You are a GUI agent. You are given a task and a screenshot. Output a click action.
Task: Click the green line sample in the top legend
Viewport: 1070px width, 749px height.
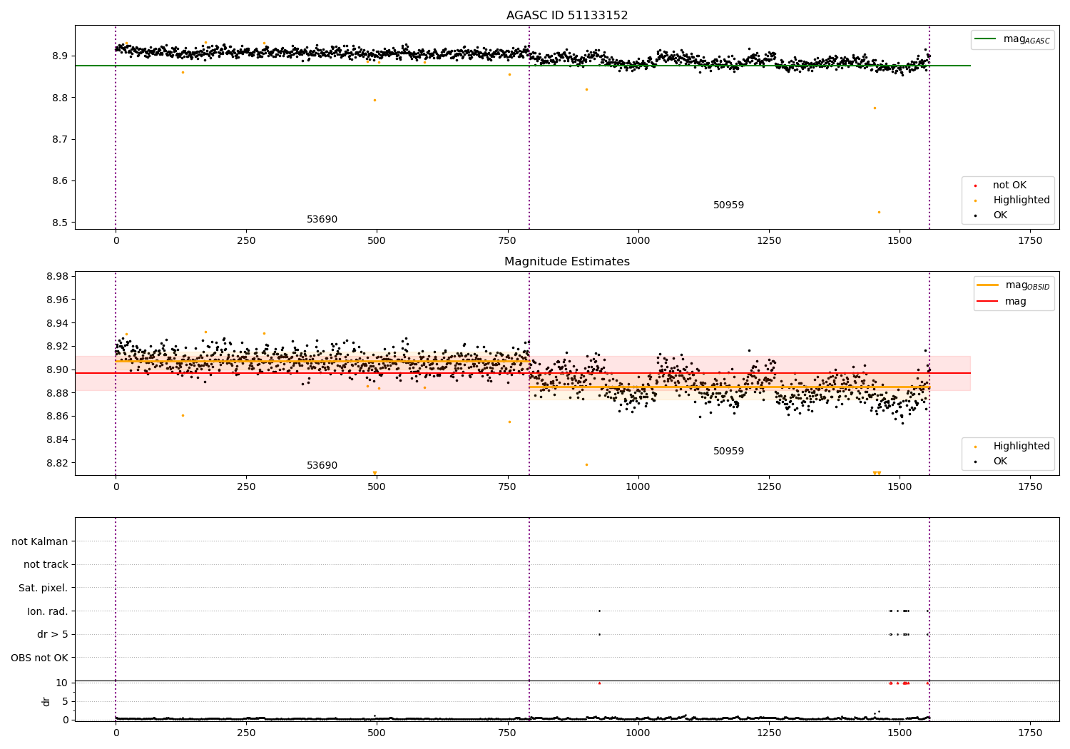click(987, 40)
